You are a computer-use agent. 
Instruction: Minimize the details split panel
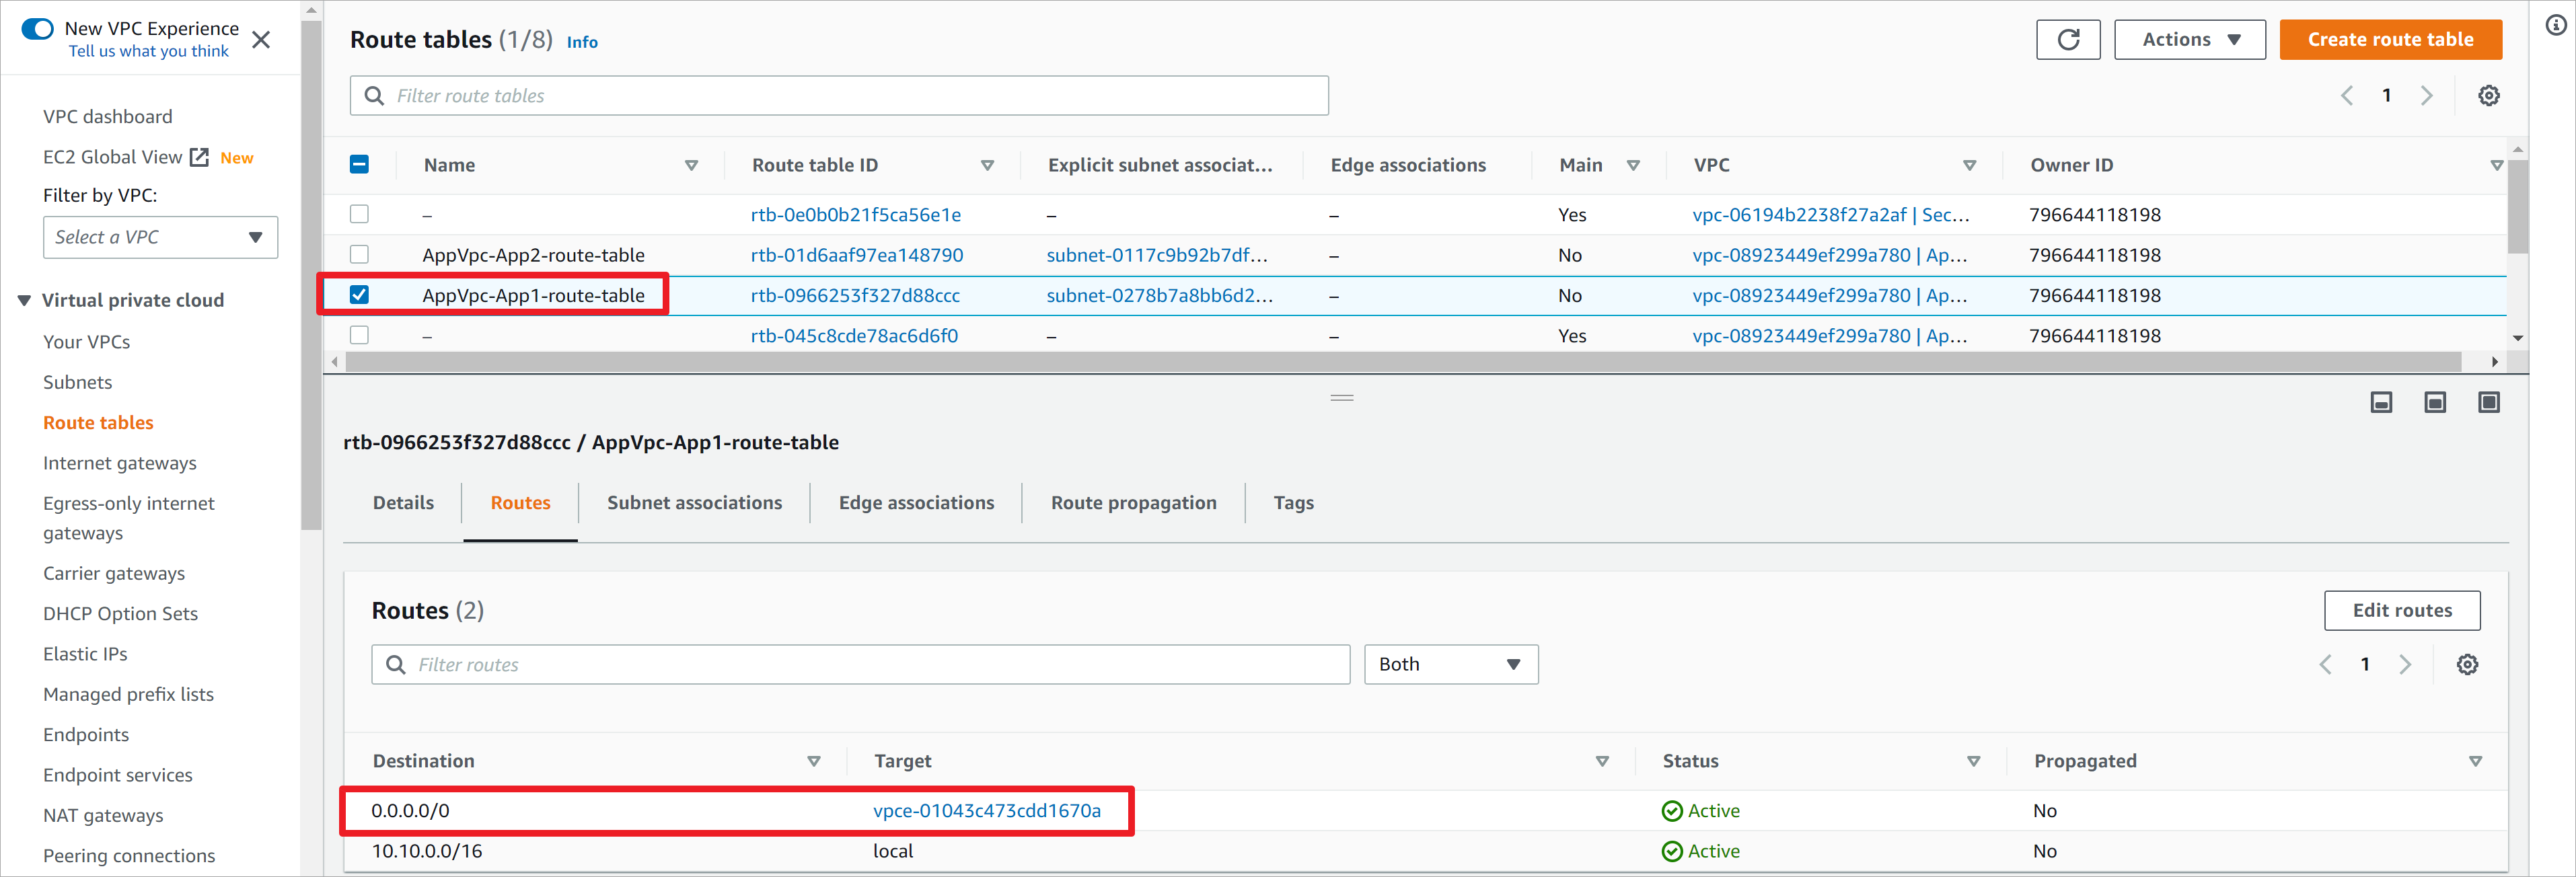(x=2381, y=402)
